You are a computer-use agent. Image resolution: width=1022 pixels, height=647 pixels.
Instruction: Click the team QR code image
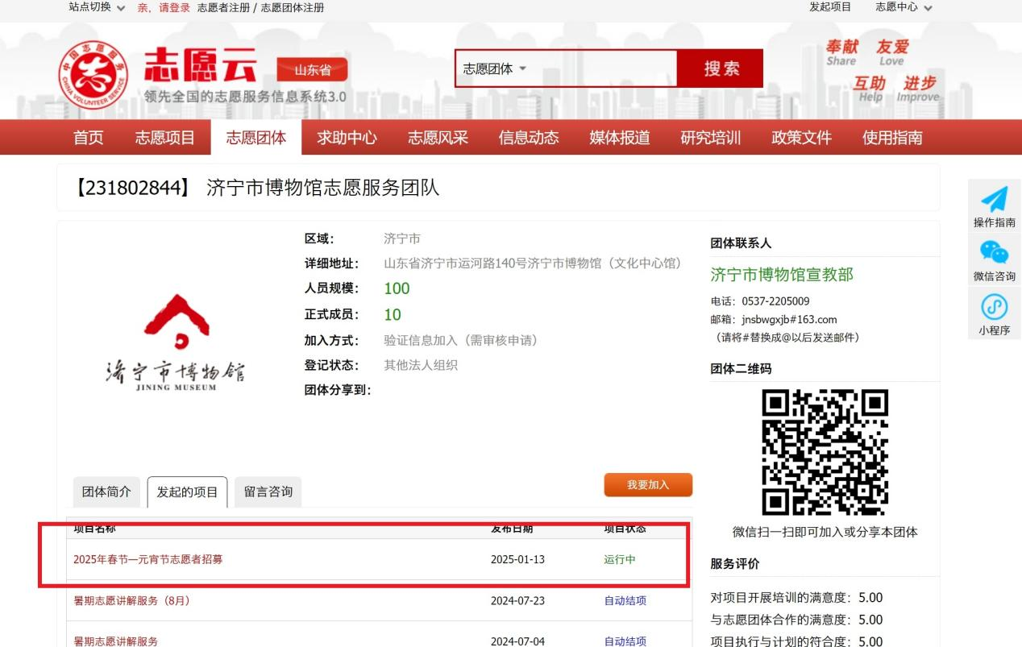click(825, 452)
